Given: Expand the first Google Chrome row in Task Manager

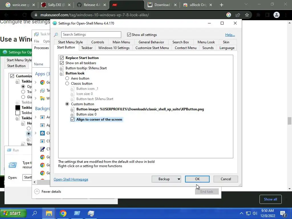Looking at the screenshot, I should pyautogui.click(x=36, y=82).
